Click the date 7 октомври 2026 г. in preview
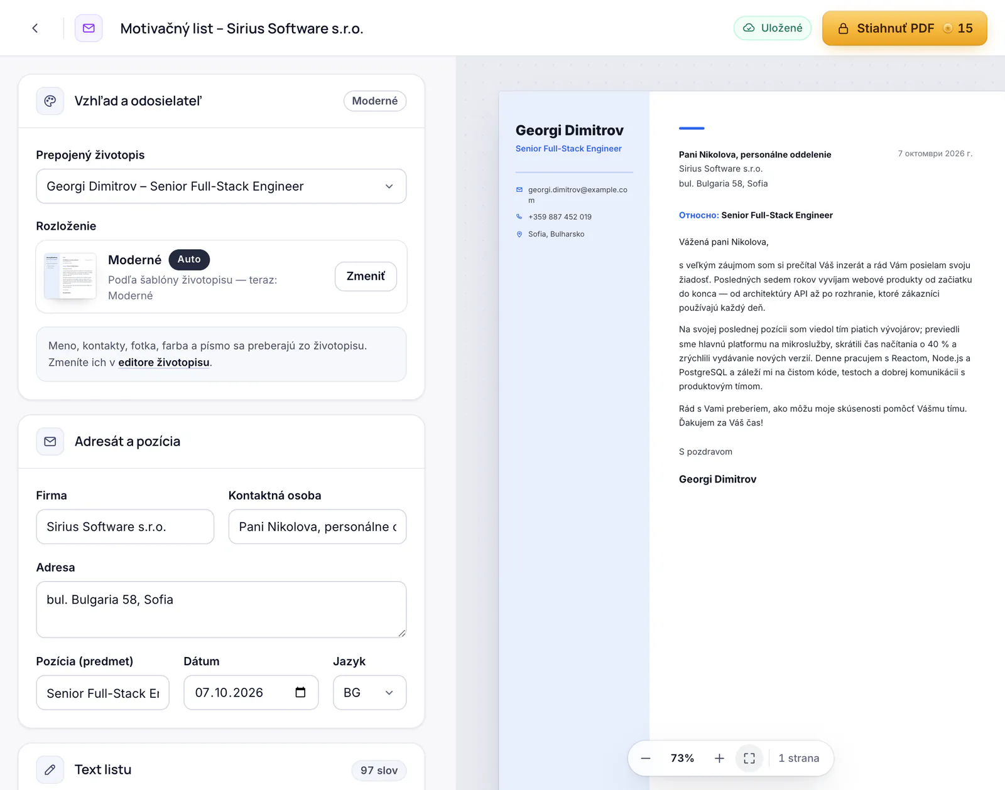The width and height of the screenshot is (1005, 790). (935, 154)
